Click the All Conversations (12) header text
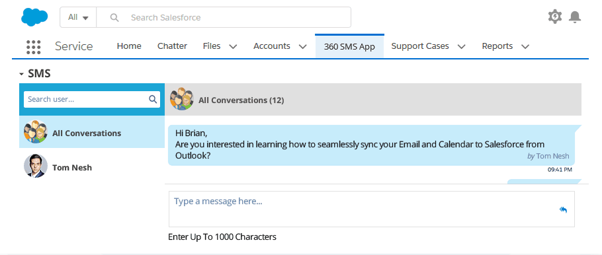This screenshot has height=255, width=602. point(241,100)
